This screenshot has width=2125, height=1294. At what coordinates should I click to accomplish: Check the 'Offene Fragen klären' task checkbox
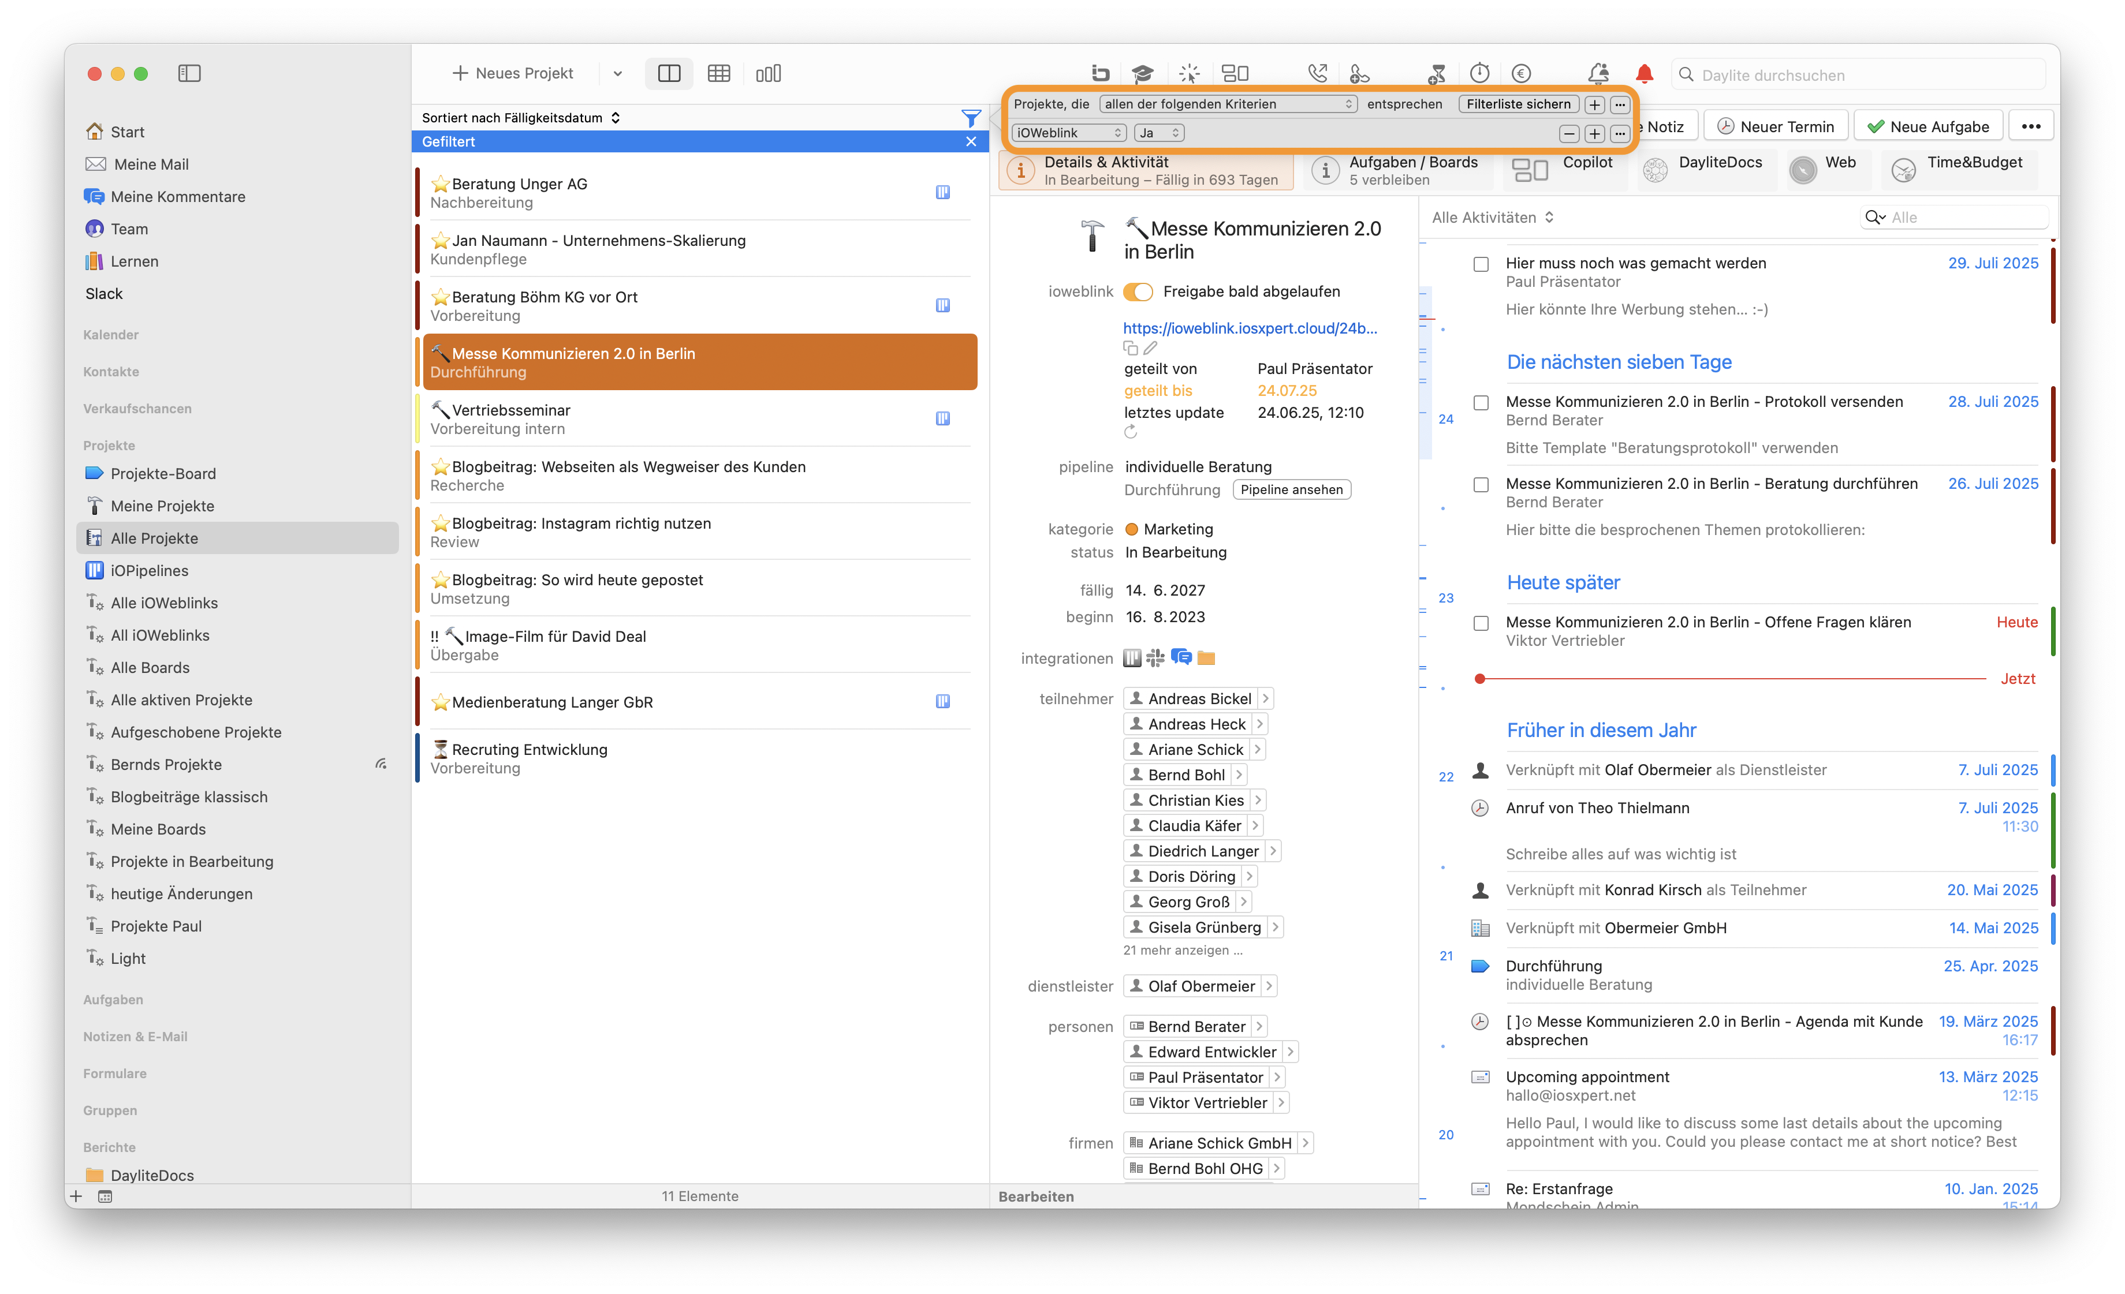[x=1481, y=623]
